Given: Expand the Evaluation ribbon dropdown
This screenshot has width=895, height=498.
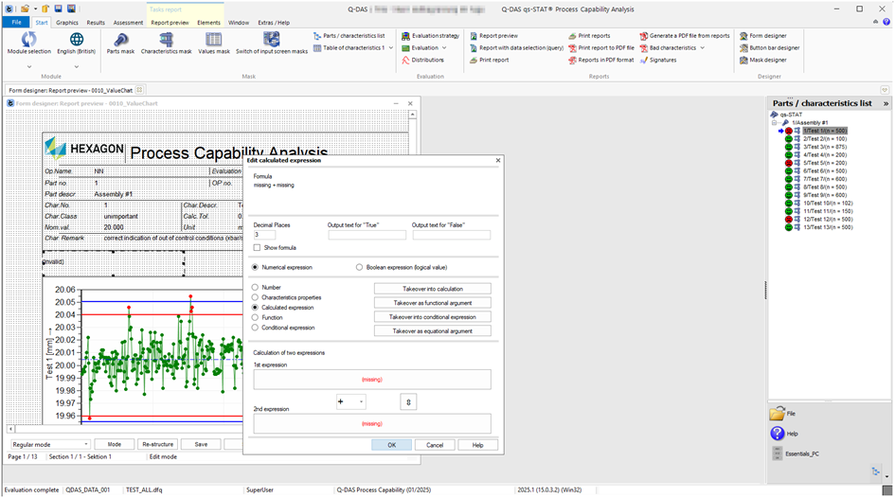Looking at the screenshot, I should (x=443, y=48).
